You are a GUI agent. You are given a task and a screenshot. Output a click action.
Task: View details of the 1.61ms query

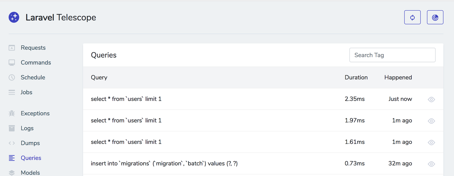click(x=431, y=142)
